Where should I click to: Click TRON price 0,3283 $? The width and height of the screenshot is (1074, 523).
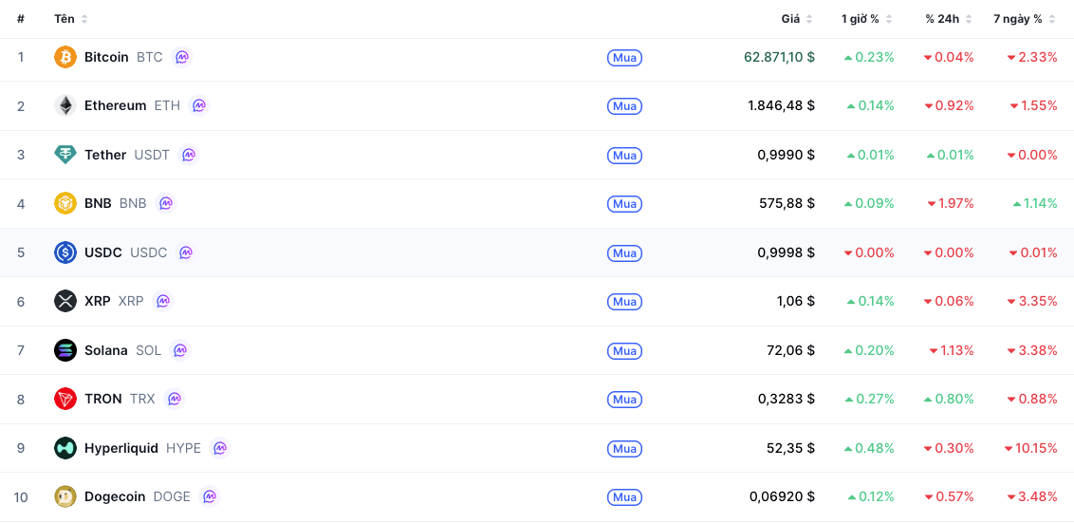pos(787,399)
